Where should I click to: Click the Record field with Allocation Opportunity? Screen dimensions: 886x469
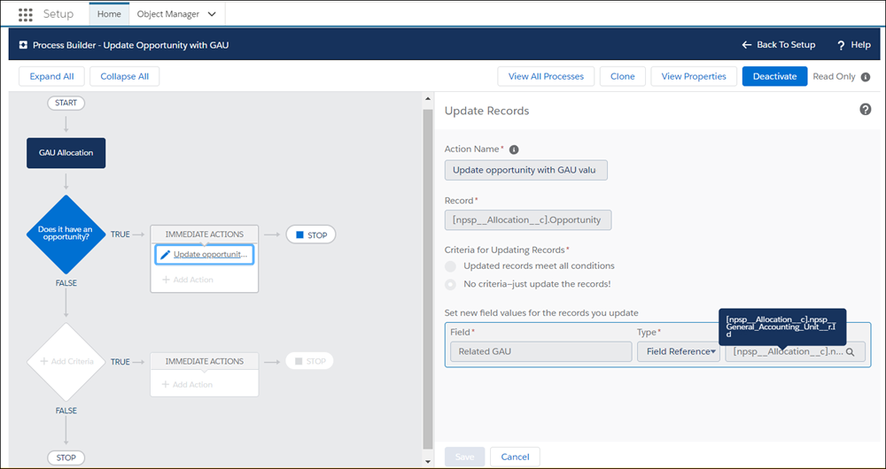point(528,220)
